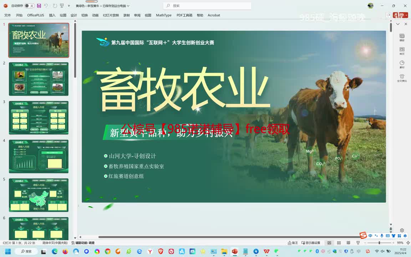Viewport: 411px width, 257px height.
Task: Click the 简体中文(中国大陆) language indicator
Action: [x=55, y=243]
